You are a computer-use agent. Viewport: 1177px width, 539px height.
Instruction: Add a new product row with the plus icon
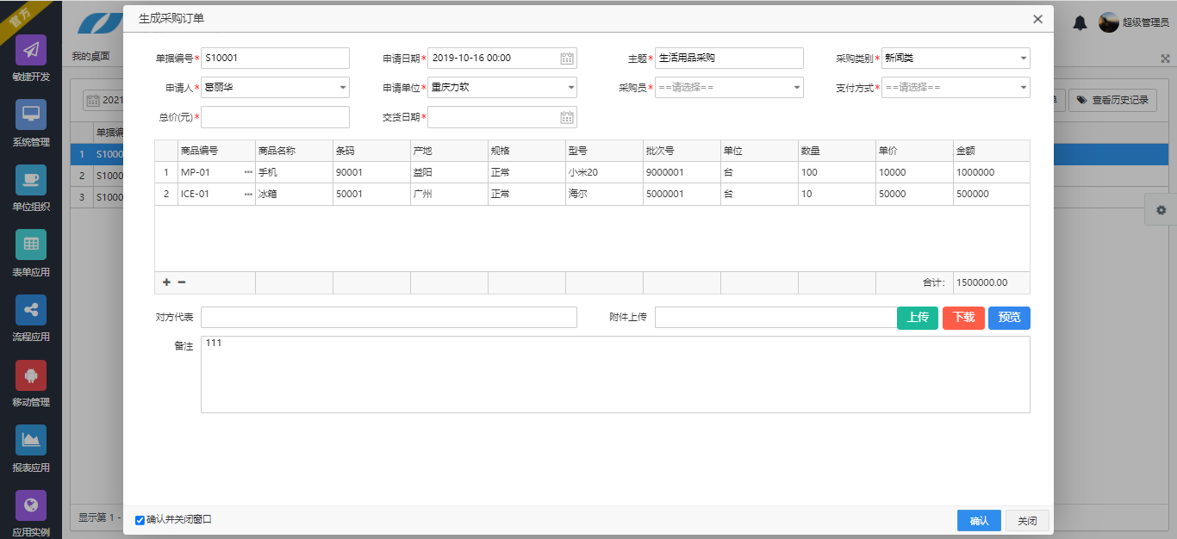coord(165,282)
